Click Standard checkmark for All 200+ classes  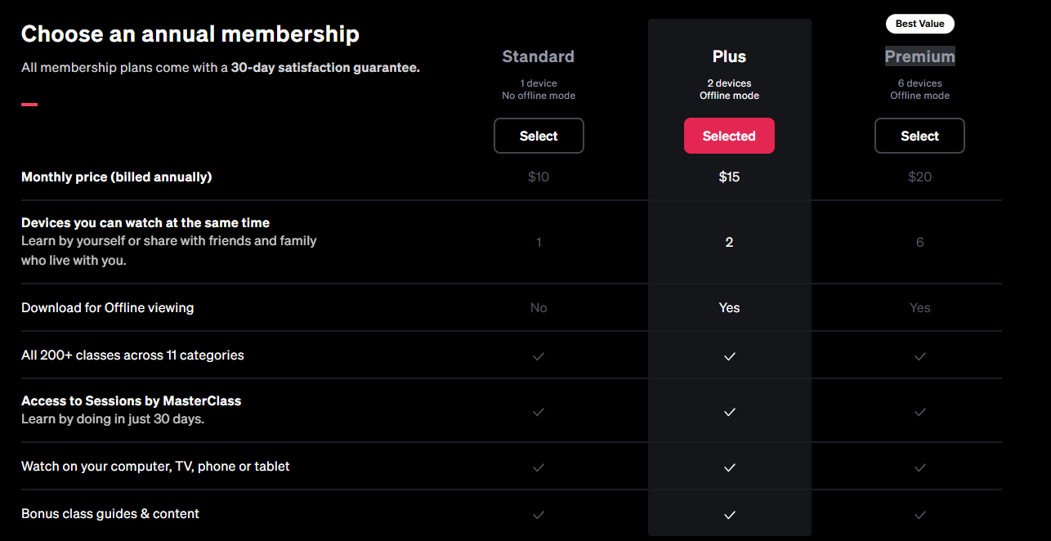(539, 356)
